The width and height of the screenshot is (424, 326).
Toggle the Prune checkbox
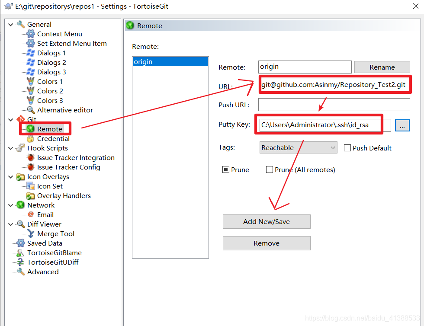point(225,169)
